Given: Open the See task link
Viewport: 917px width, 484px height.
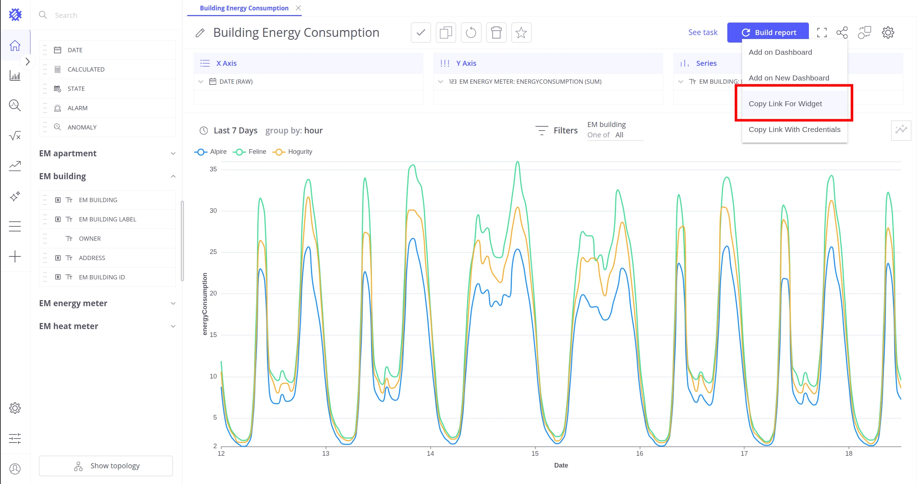Looking at the screenshot, I should 703,33.
